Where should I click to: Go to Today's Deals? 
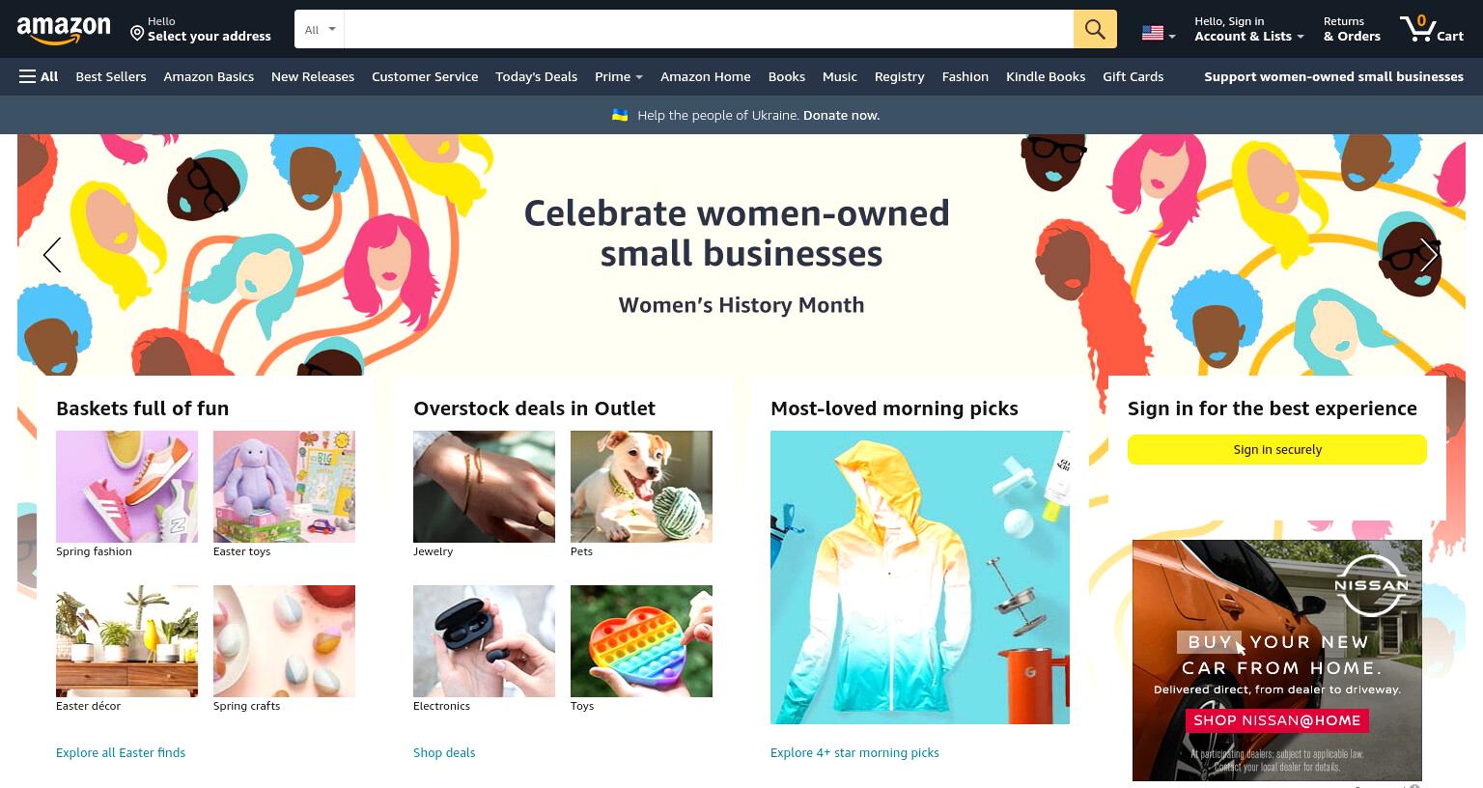536,76
